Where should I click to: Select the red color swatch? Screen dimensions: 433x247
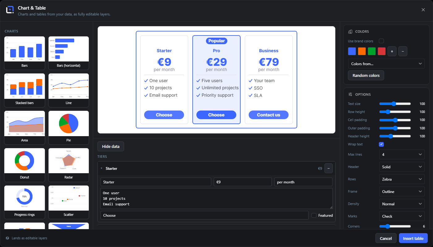point(382,51)
